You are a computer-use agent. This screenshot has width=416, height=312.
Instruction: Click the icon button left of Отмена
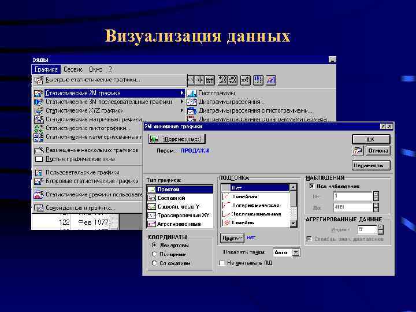click(358, 150)
